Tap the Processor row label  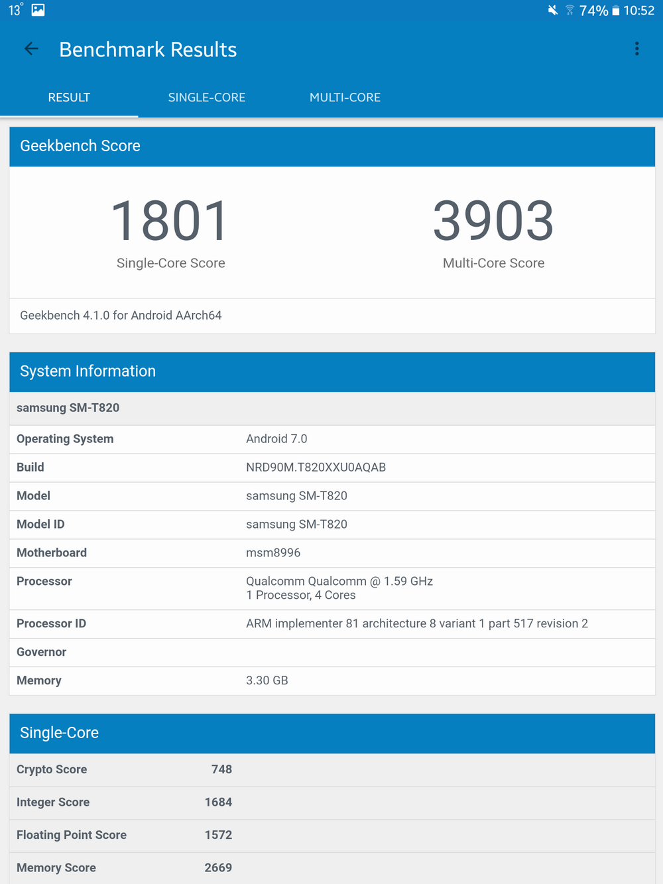(x=44, y=582)
